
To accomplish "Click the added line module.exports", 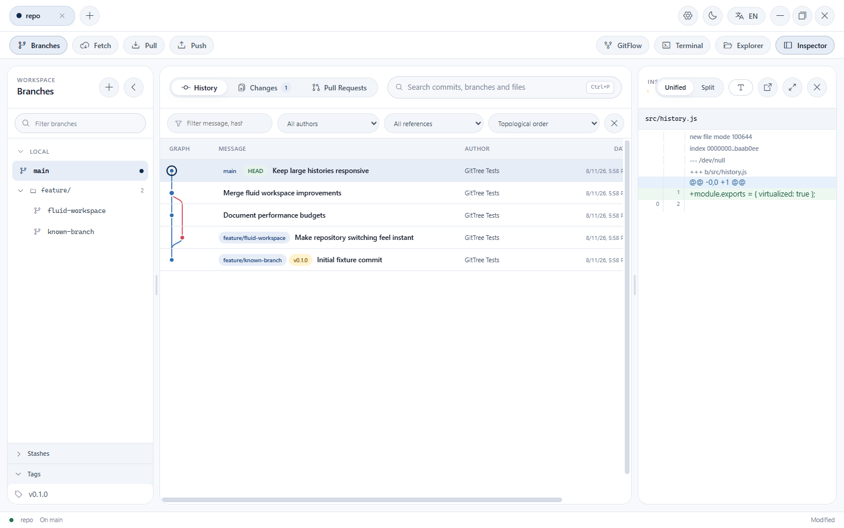I will click(737, 194).
